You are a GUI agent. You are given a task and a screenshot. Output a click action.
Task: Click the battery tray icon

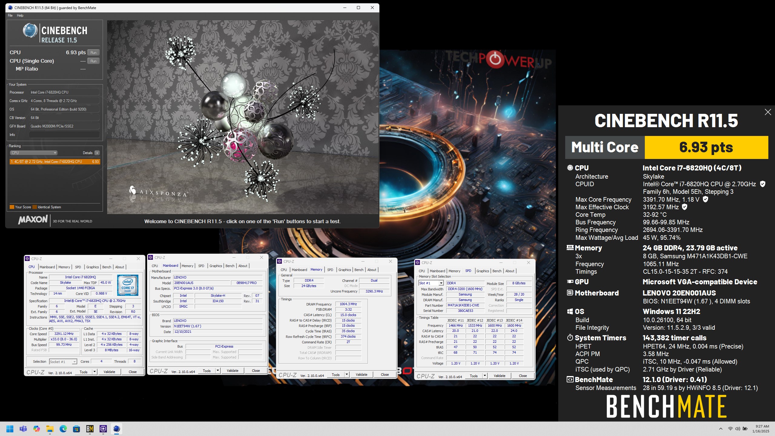745,429
